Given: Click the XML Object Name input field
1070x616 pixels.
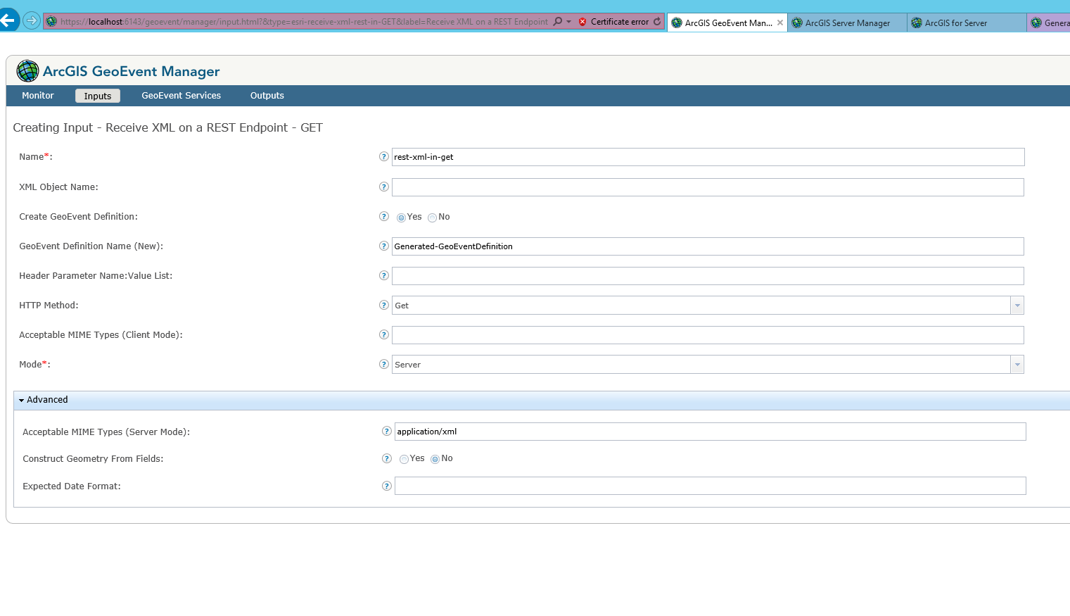Looking at the screenshot, I should coord(708,187).
